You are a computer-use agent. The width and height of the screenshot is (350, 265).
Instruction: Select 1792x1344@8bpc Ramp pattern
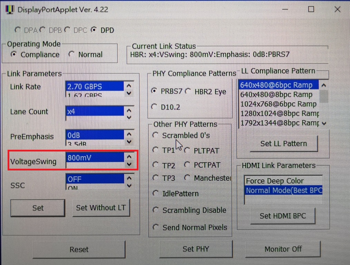point(279,123)
